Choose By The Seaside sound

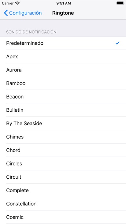(x=63, y=124)
